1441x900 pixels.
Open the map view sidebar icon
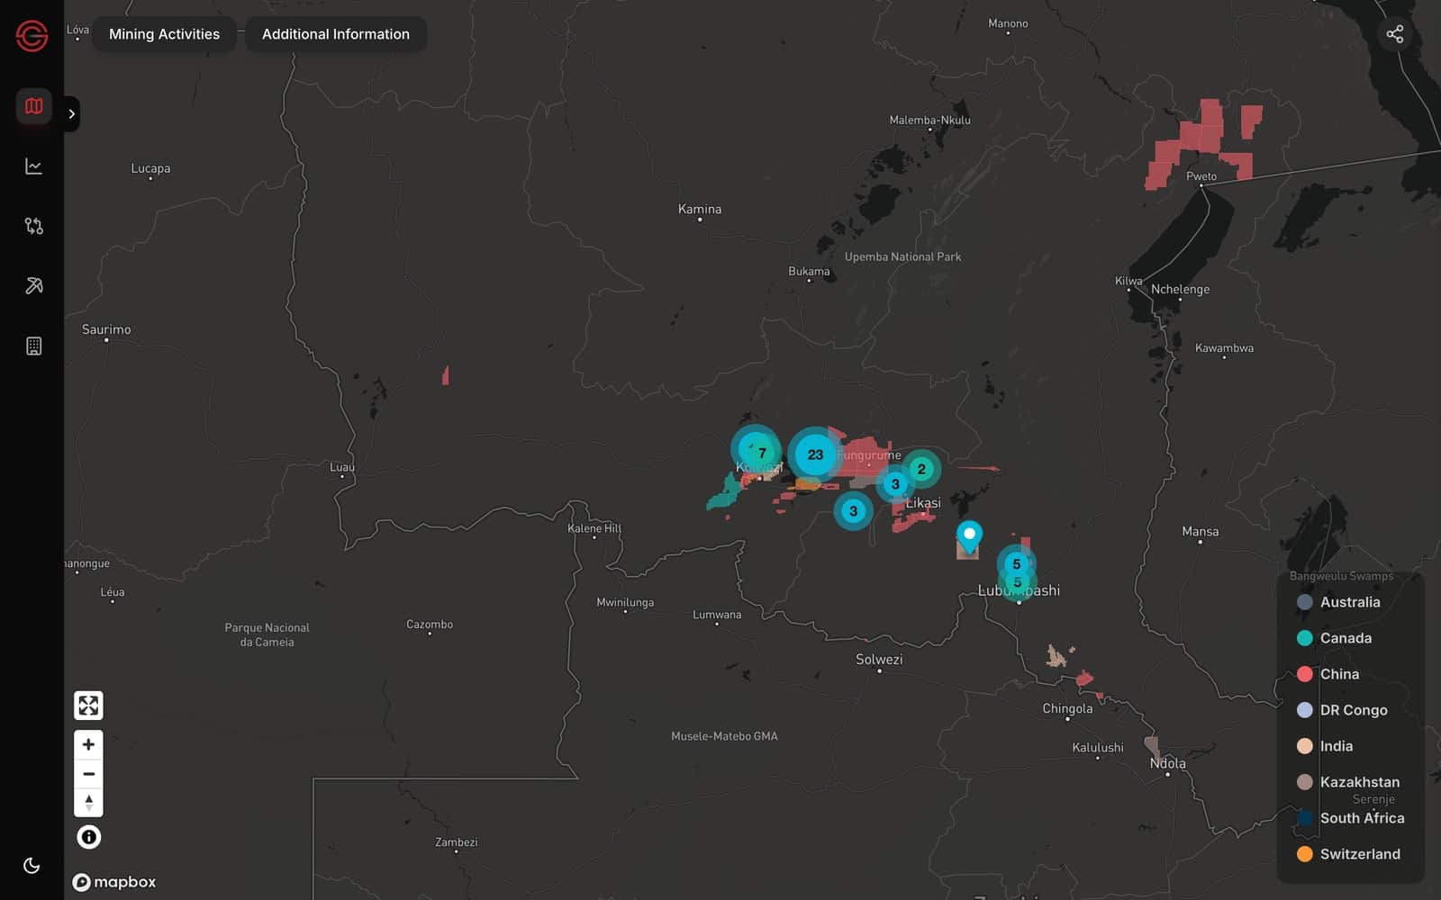coord(33,106)
